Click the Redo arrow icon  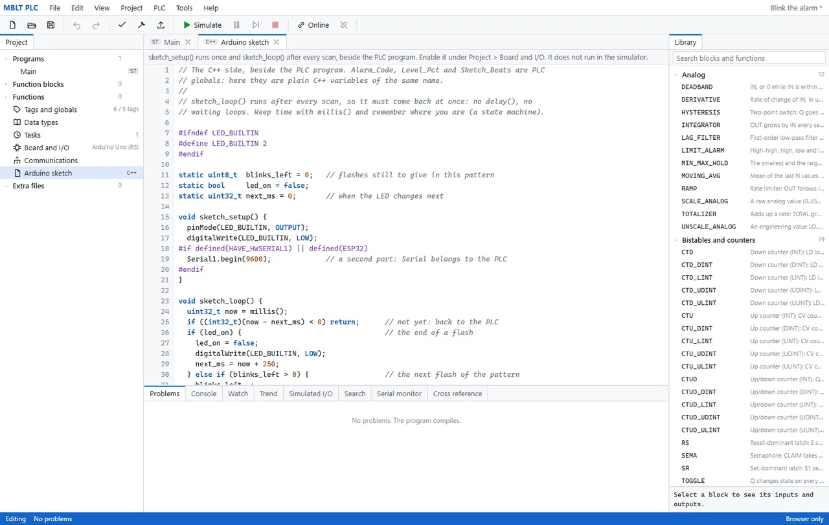click(97, 25)
